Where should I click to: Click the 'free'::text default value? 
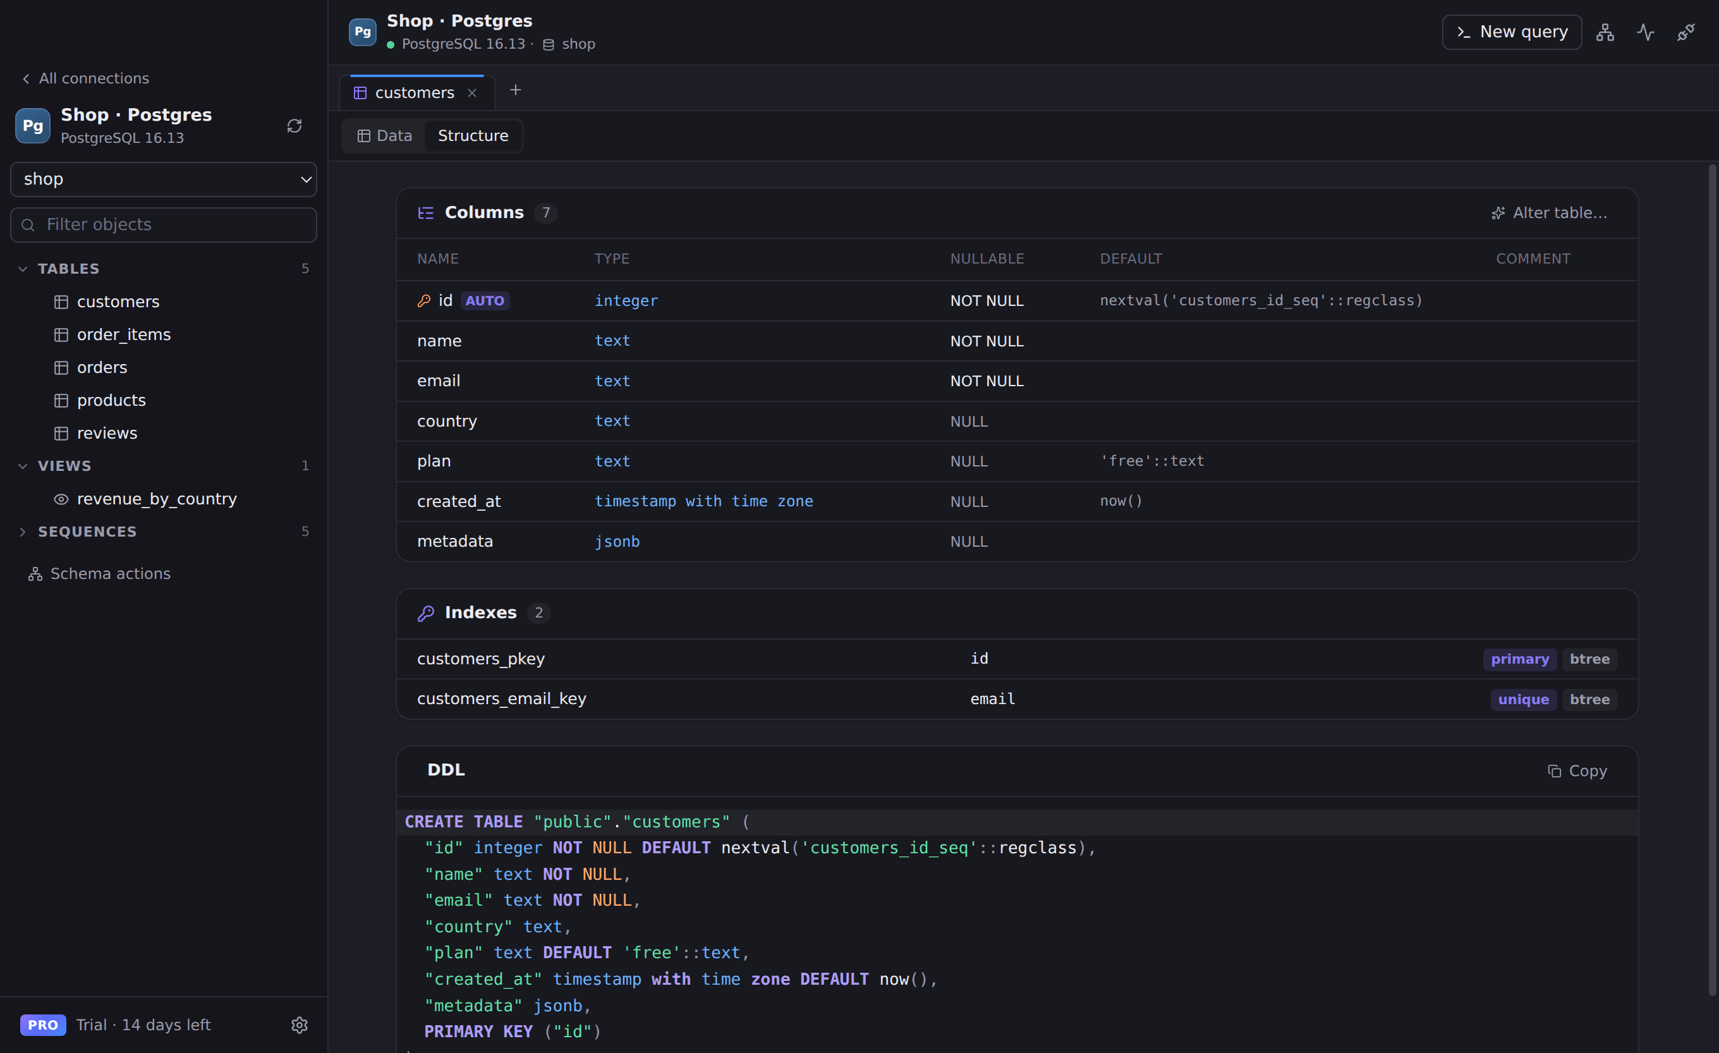pyautogui.click(x=1152, y=461)
